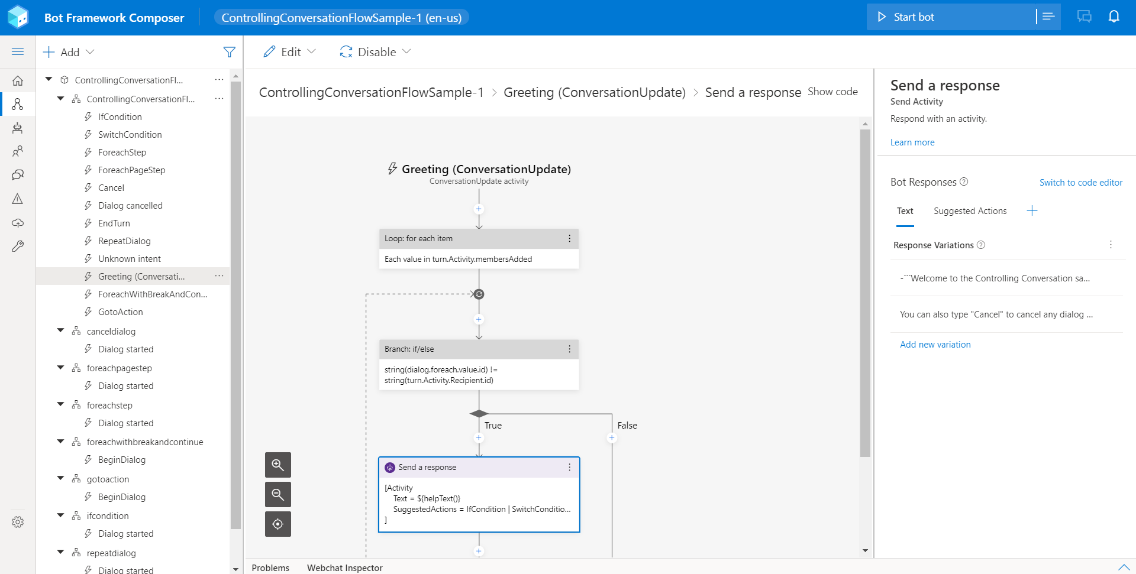The width and height of the screenshot is (1136, 574).
Task: Re-center the flow canvas view
Action: [278, 524]
